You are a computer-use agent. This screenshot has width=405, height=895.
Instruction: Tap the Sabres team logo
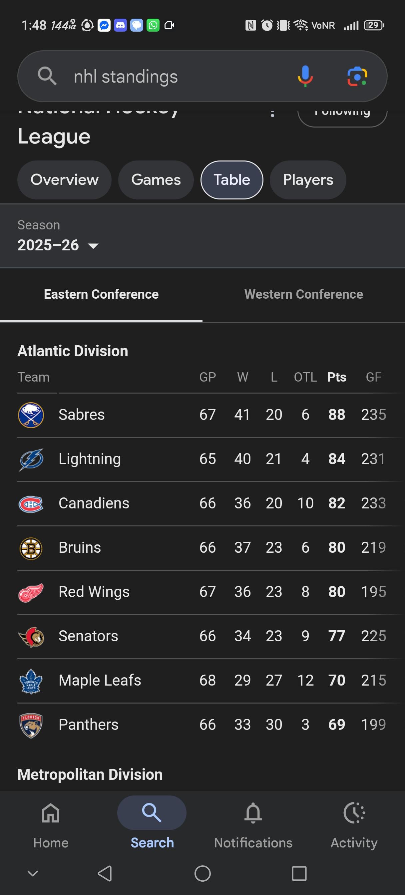coord(31,415)
